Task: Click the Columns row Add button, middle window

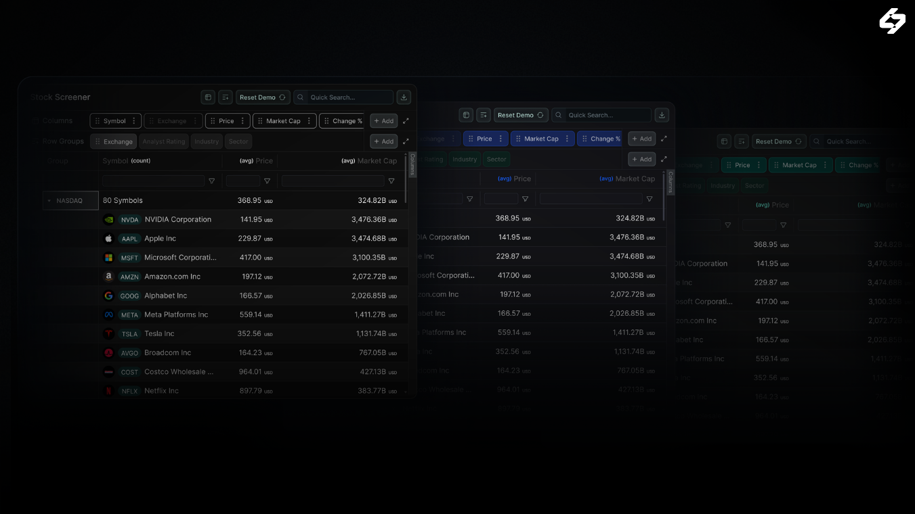Action: coord(641,139)
